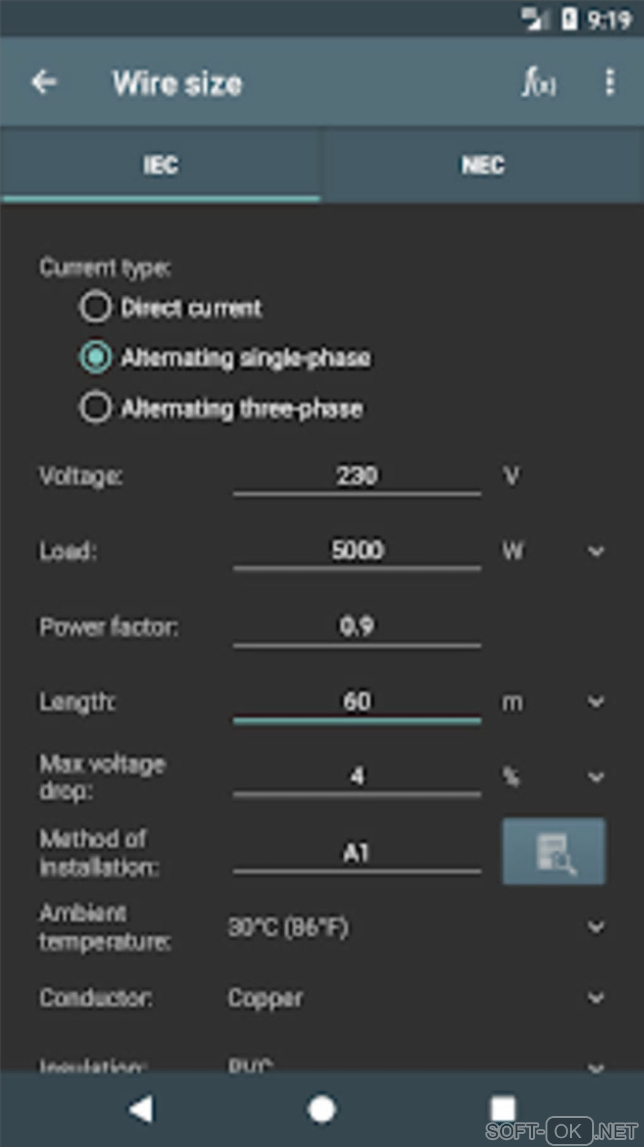Edit the Voltage input field
Viewport: 644px width, 1147px height.
coord(357,476)
